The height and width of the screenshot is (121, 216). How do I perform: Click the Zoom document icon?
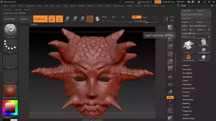coord(170,46)
